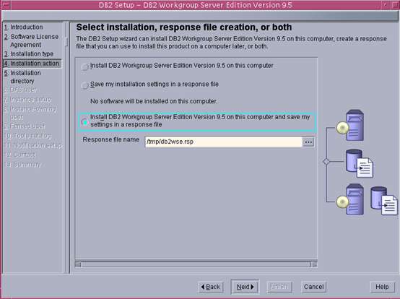Click the server with CD install icon
400x299 pixels.
tap(350, 125)
